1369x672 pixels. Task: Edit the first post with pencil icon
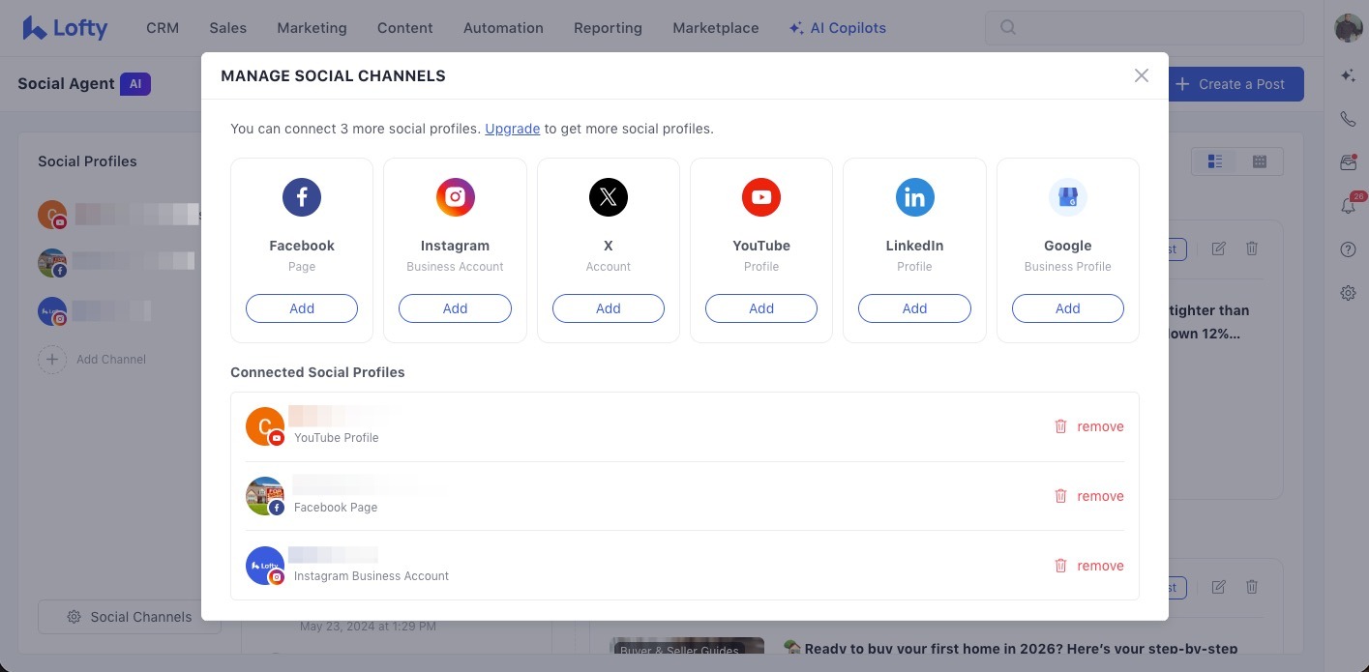pos(1218,248)
